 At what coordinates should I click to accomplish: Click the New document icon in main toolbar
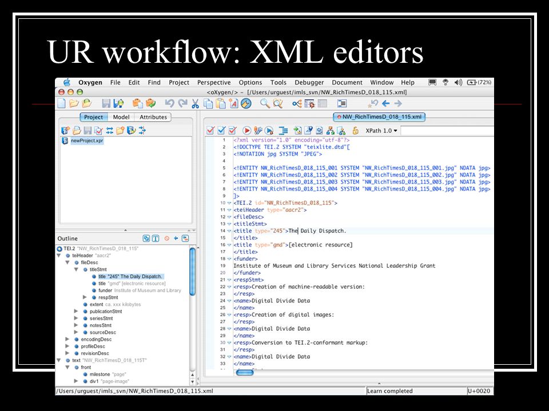pyautogui.click(x=62, y=103)
